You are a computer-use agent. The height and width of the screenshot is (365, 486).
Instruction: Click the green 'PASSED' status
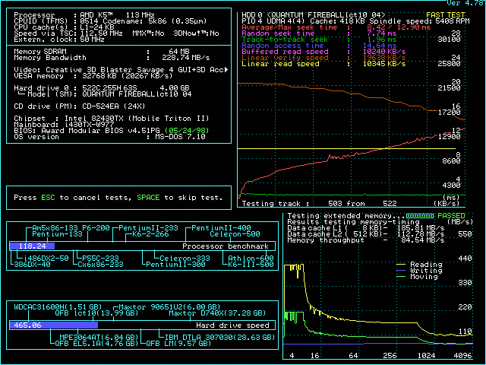pos(451,216)
